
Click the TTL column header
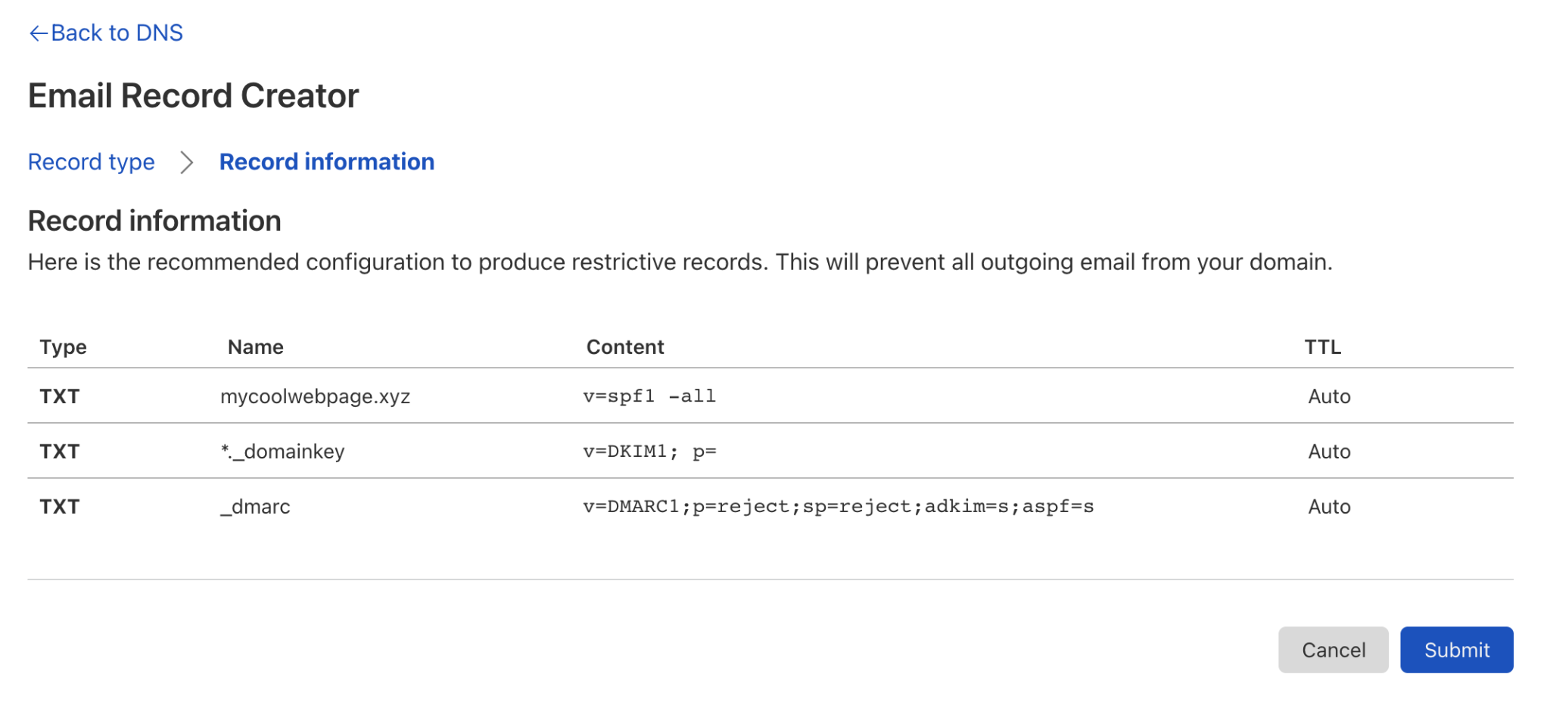tap(1322, 347)
